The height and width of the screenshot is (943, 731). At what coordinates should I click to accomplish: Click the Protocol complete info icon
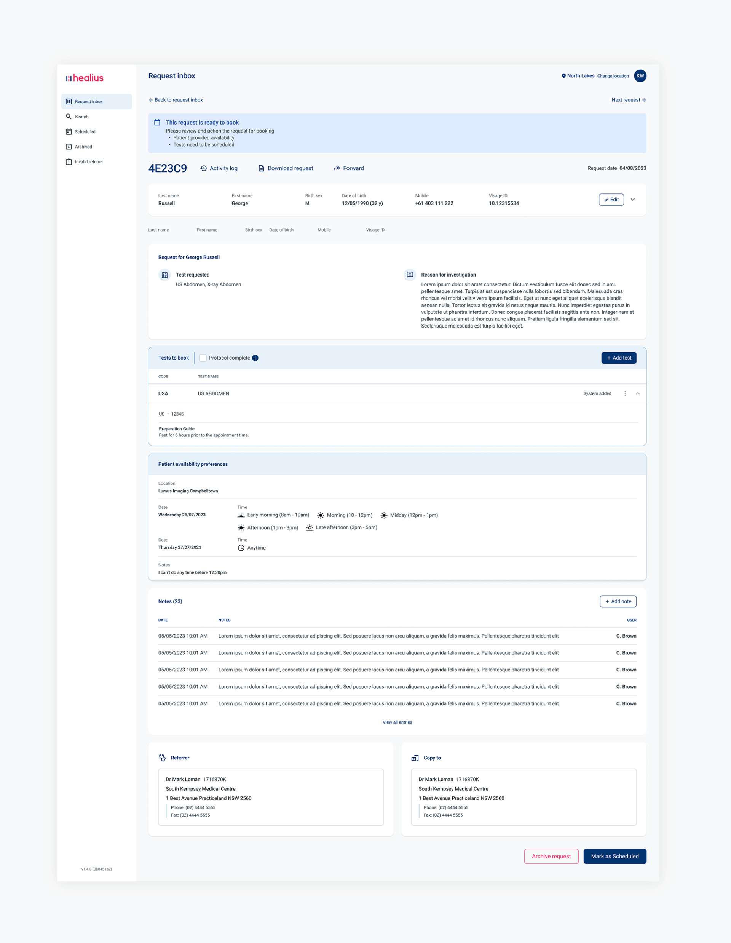click(x=255, y=358)
